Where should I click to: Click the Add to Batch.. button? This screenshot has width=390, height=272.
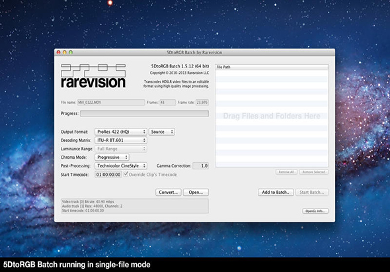tap(276, 193)
